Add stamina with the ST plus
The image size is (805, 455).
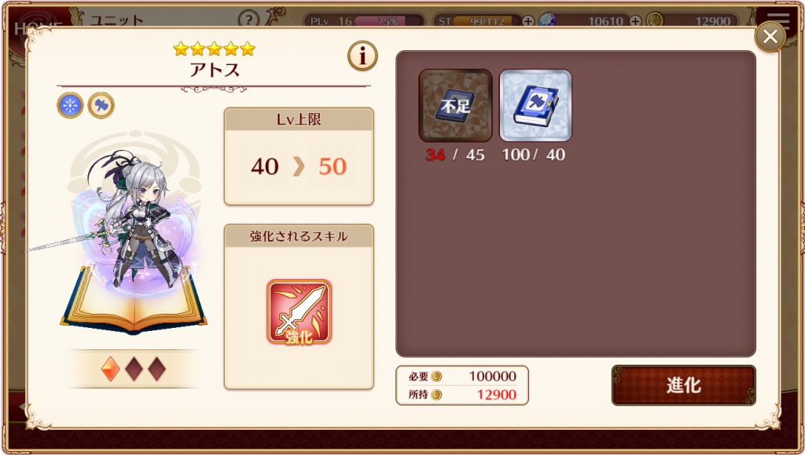527,21
